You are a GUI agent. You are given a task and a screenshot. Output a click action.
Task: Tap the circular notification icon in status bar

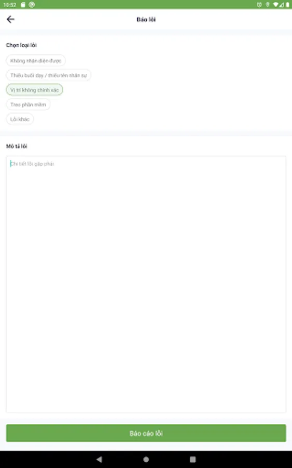pyautogui.click(x=32, y=5)
